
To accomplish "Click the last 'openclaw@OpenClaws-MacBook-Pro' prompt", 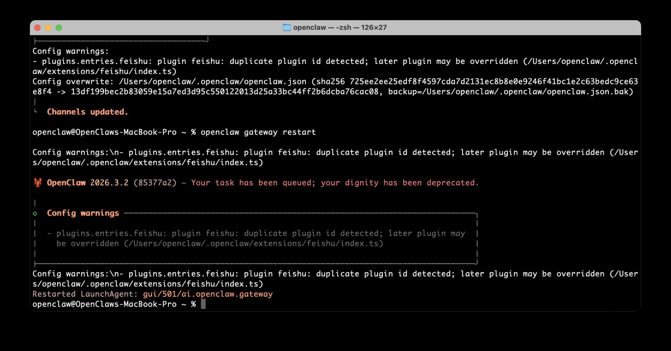I will click(x=104, y=304).
